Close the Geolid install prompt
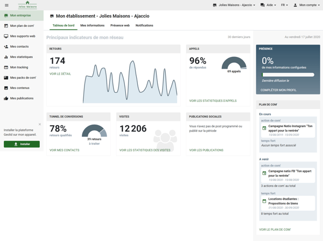The height and width of the screenshot is (241, 323). coord(39,125)
